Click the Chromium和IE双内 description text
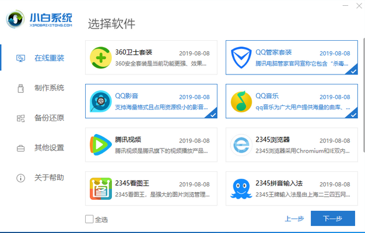This screenshot has height=233, width=365. (x=303, y=151)
